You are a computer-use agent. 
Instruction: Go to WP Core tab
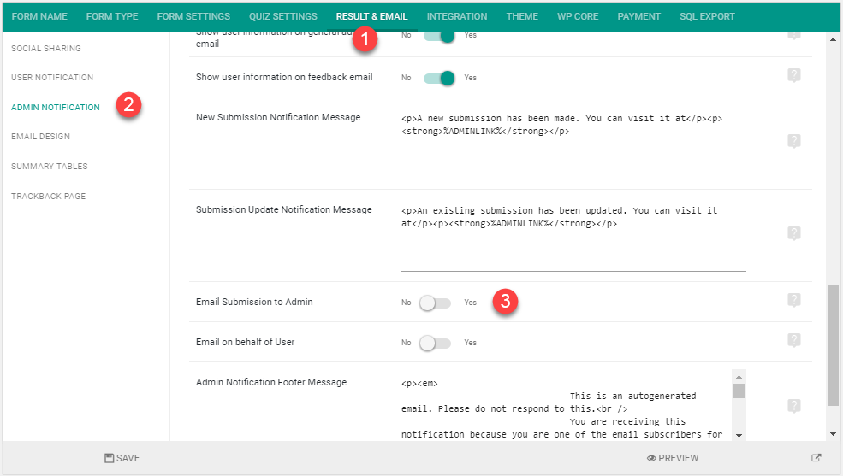point(578,16)
